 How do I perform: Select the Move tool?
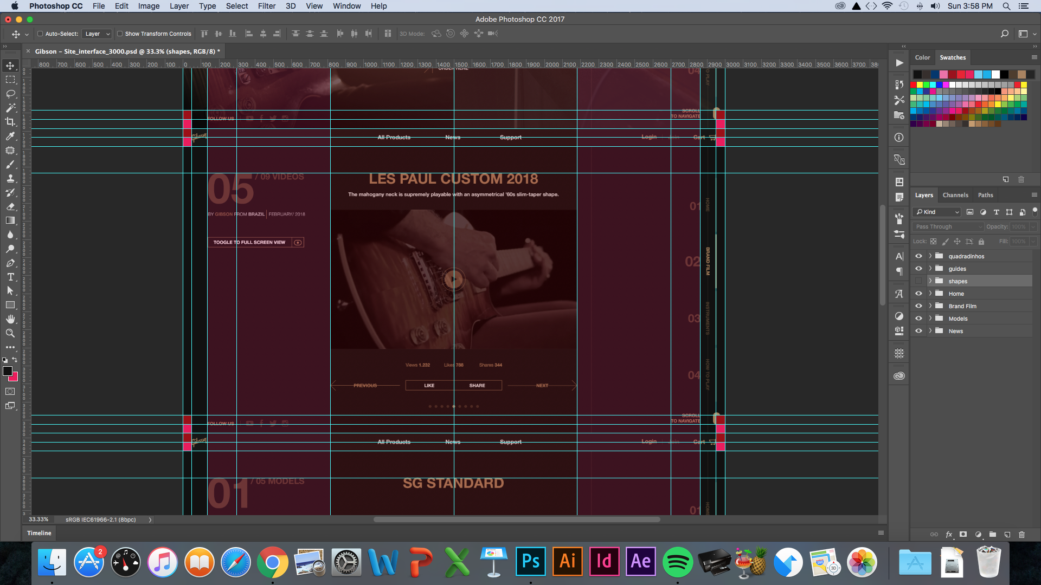pos(10,66)
